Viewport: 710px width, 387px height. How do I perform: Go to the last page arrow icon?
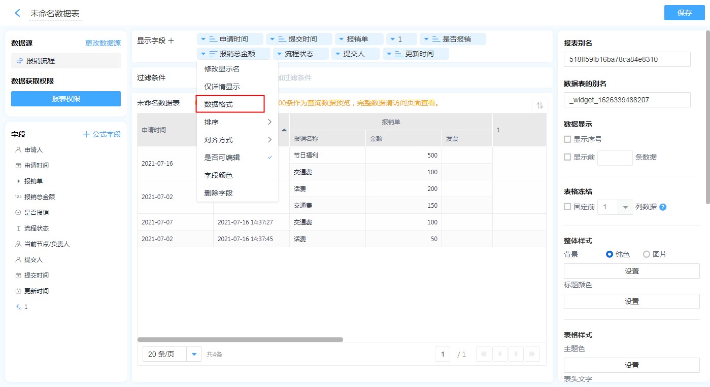click(532, 355)
